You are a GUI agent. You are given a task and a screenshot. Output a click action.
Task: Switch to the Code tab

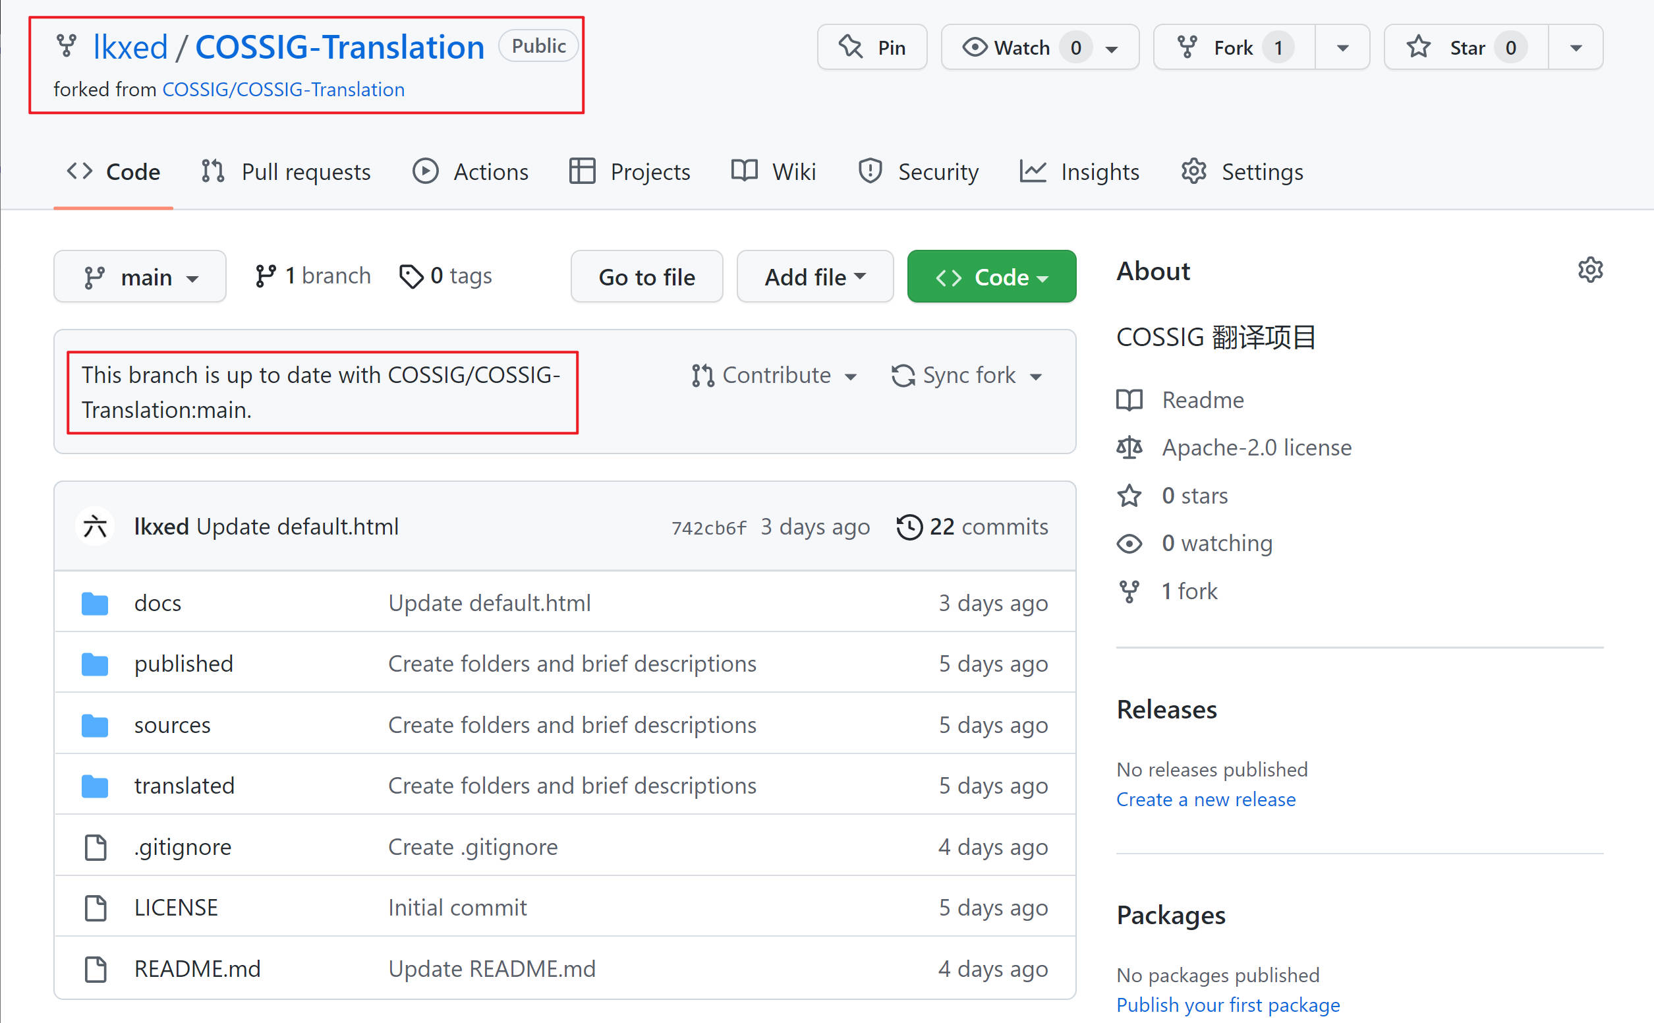tap(113, 172)
